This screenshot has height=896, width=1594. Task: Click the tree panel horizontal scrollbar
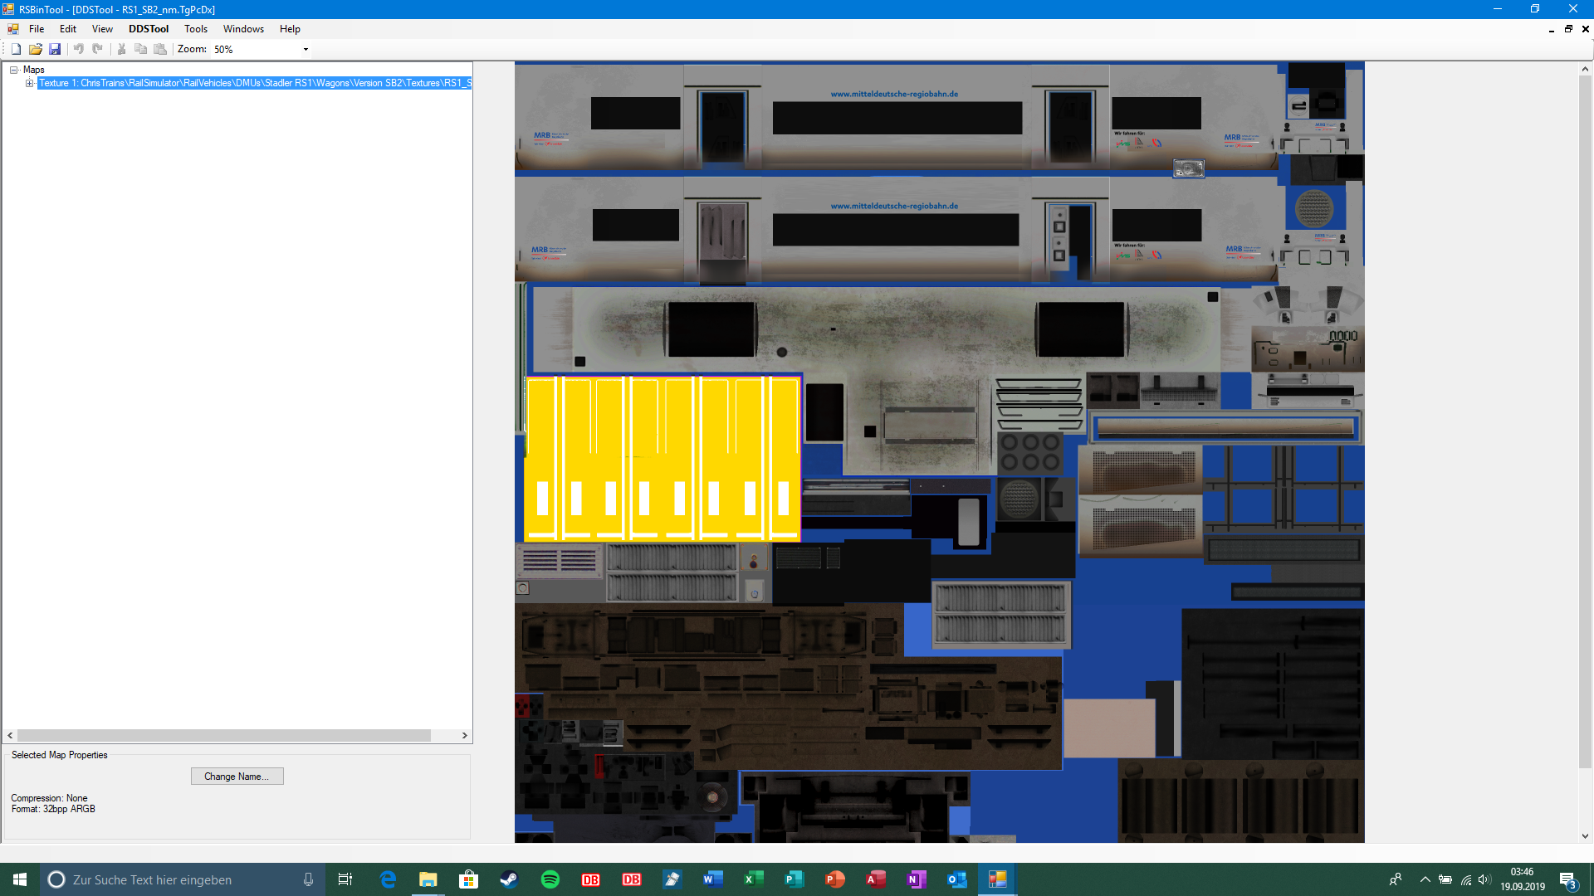[x=224, y=736]
